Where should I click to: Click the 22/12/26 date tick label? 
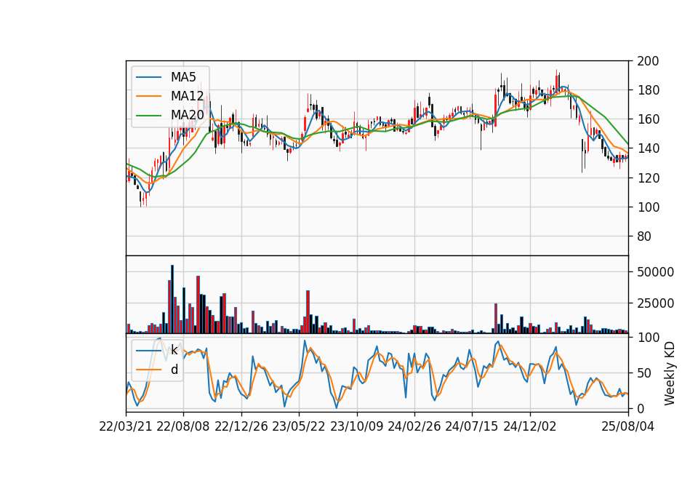(241, 426)
